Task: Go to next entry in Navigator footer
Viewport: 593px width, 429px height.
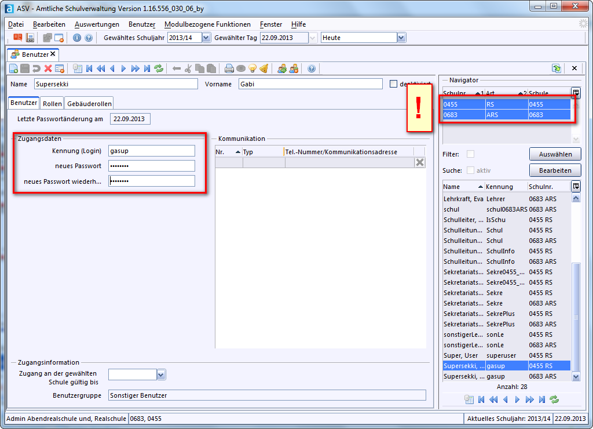Action: [517, 399]
